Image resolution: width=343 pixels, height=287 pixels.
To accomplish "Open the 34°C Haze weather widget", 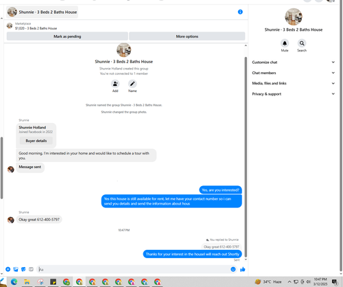I will 268,282.
